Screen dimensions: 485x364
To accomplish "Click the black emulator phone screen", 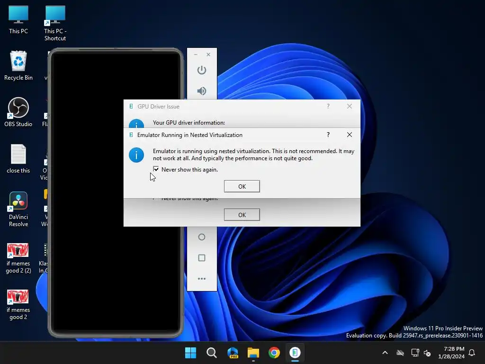I will coord(117,192).
